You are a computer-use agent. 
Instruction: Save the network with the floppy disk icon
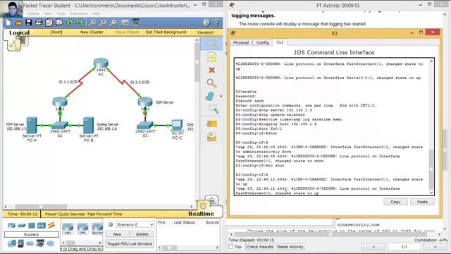pyautogui.click(x=28, y=23)
